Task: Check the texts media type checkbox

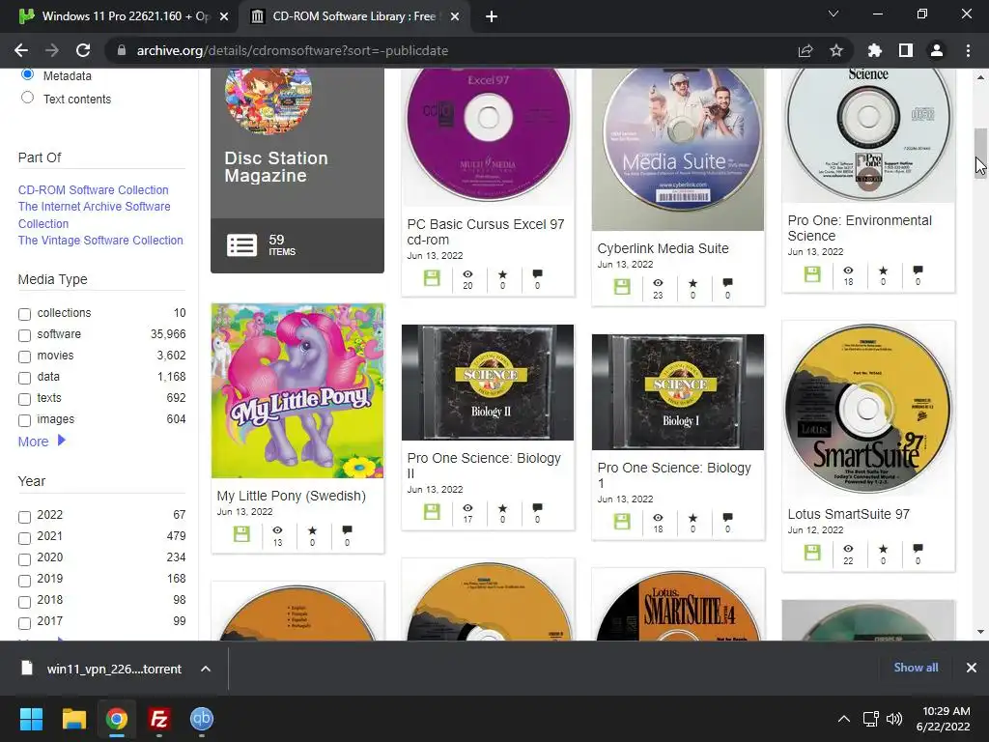Action: click(x=24, y=399)
